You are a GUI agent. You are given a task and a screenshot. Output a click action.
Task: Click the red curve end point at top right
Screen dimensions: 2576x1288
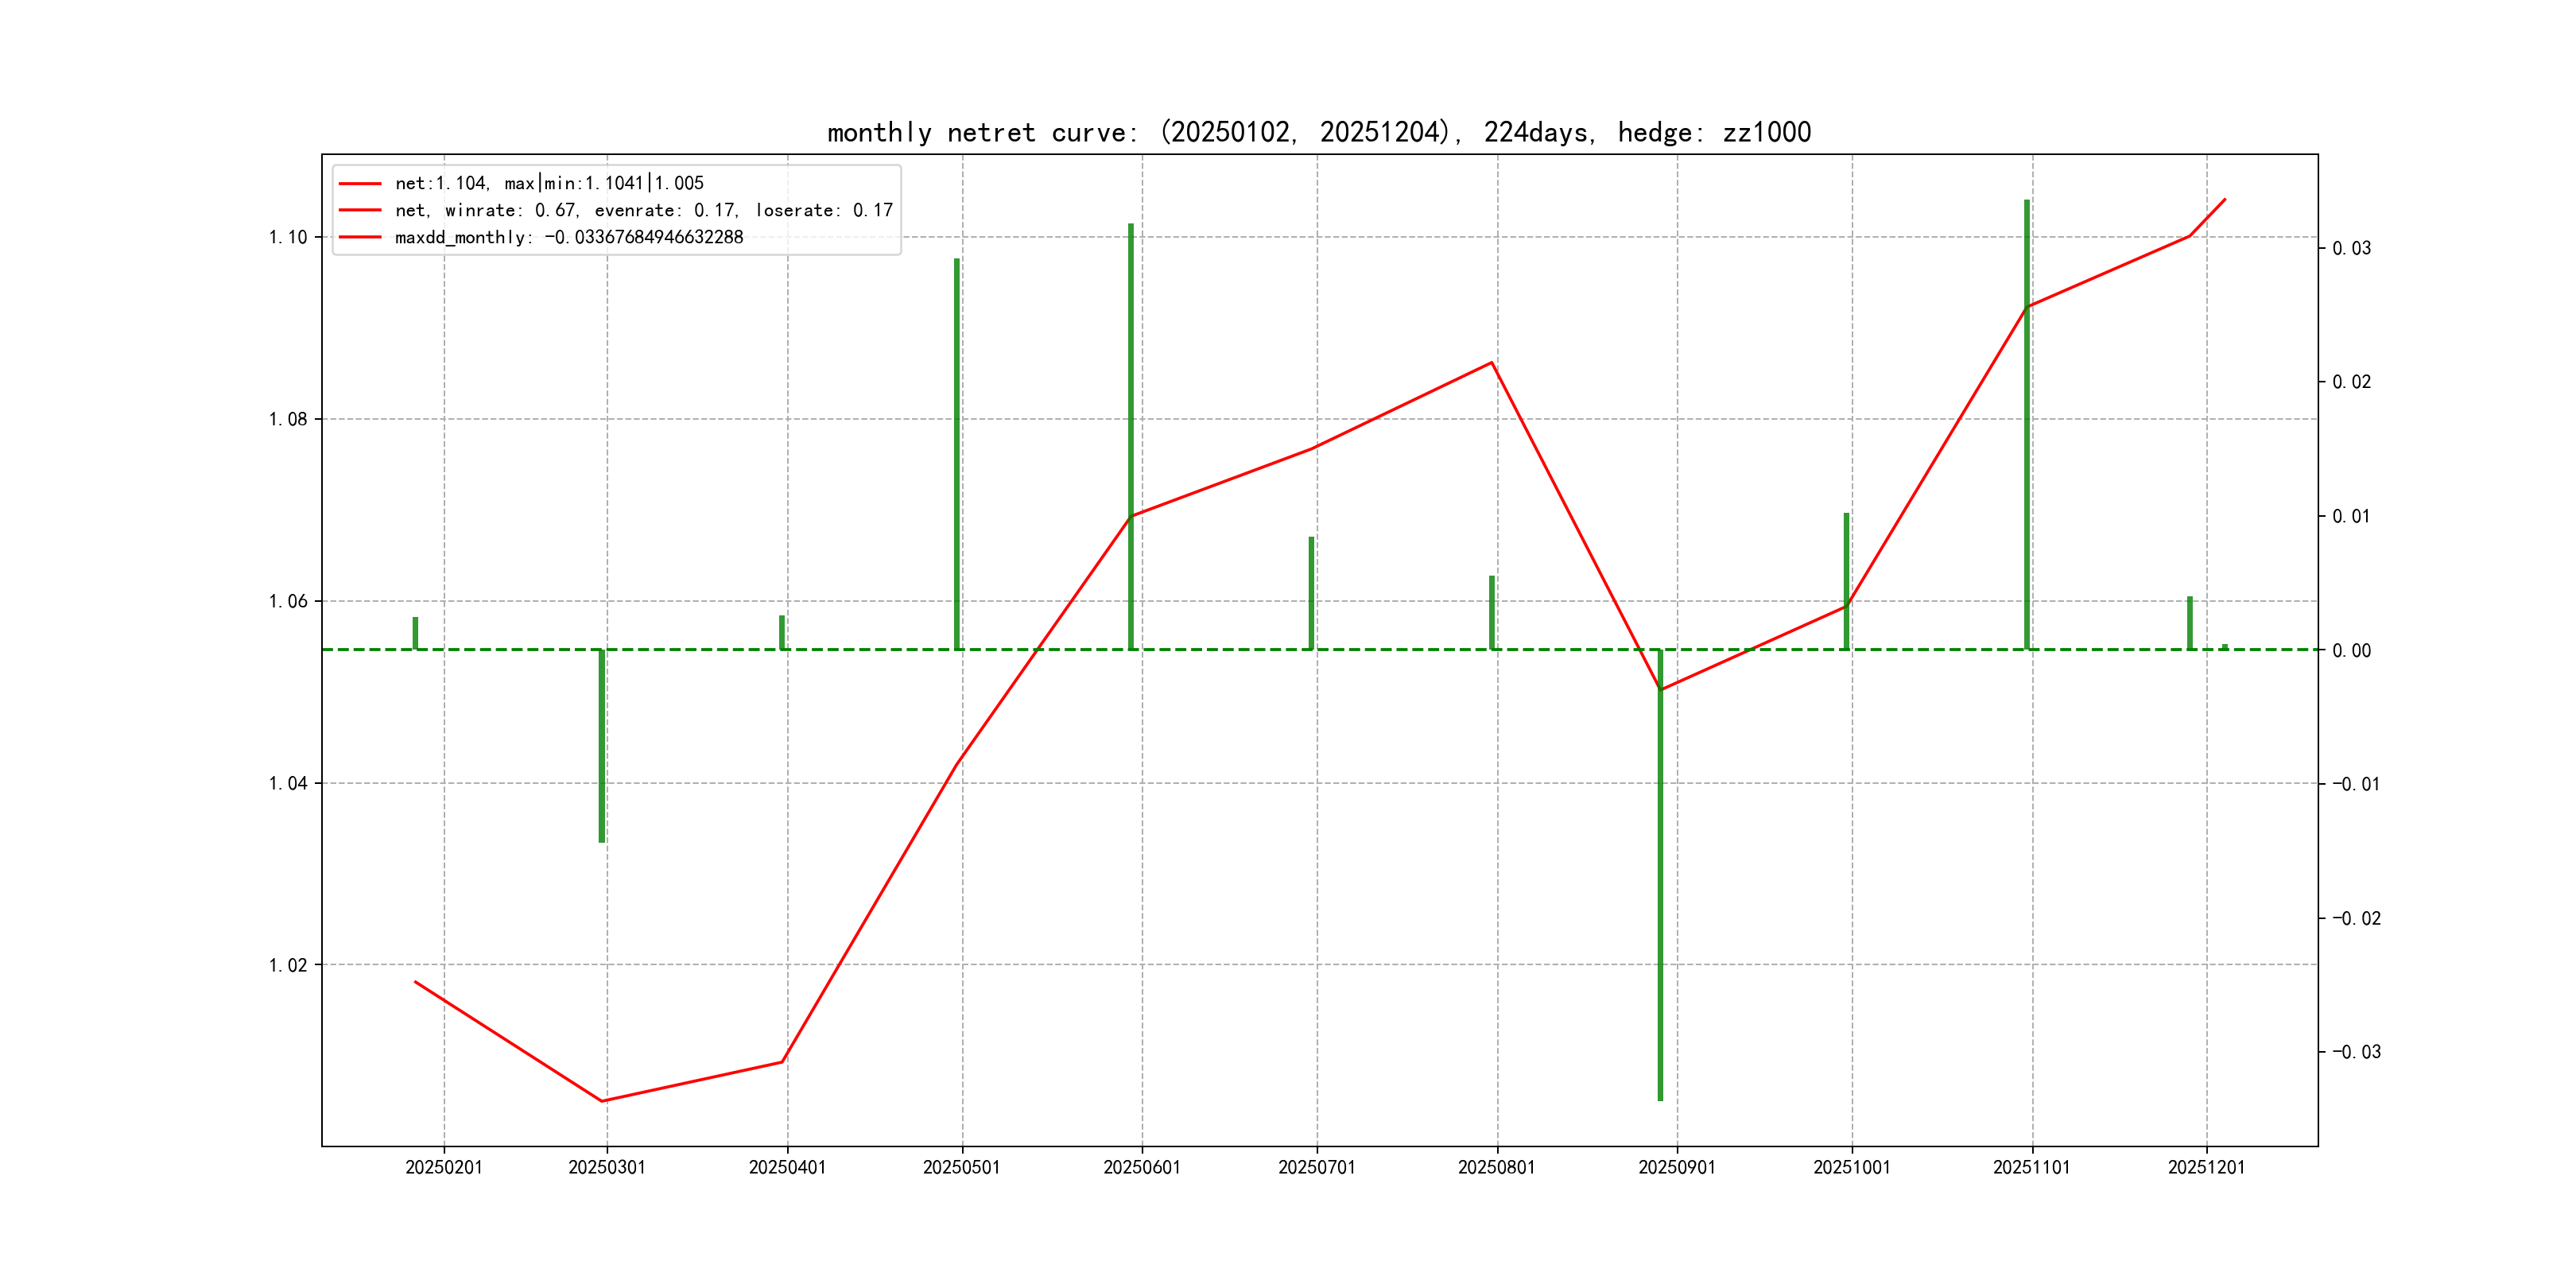2224,200
